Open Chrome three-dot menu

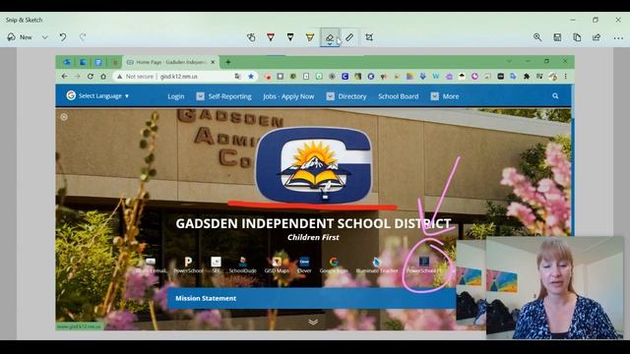pyautogui.click(x=565, y=77)
